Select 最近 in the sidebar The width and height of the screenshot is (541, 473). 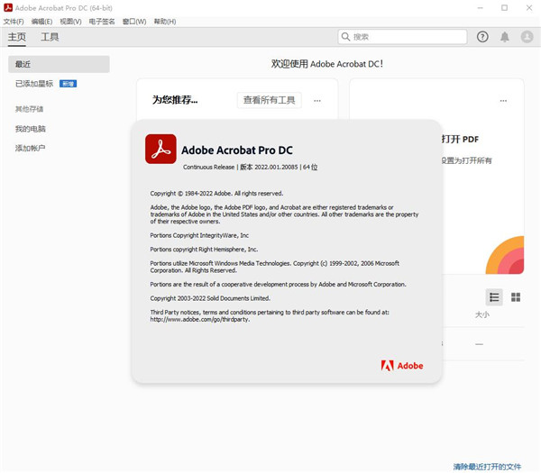tap(59, 64)
